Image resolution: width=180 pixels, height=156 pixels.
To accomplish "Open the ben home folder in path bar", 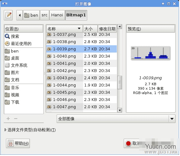I will coord(31,15).
